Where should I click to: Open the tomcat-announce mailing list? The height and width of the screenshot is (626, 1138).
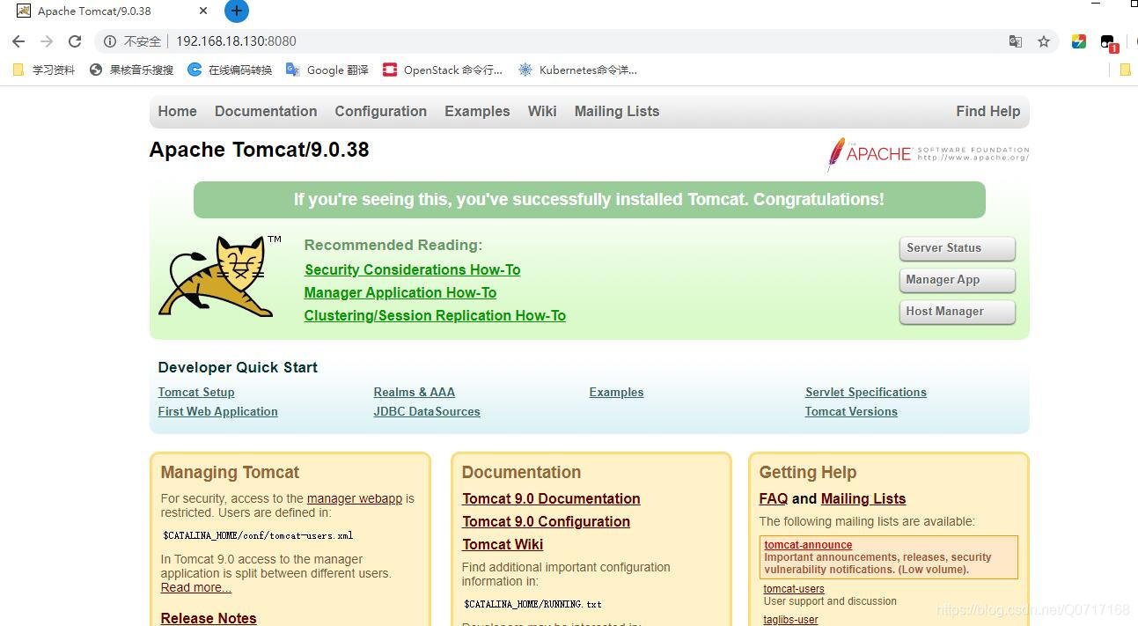pyautogui.click(x=808, y=545)
